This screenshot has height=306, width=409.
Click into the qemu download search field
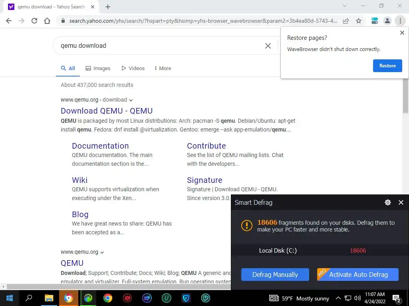coord(159,46)
